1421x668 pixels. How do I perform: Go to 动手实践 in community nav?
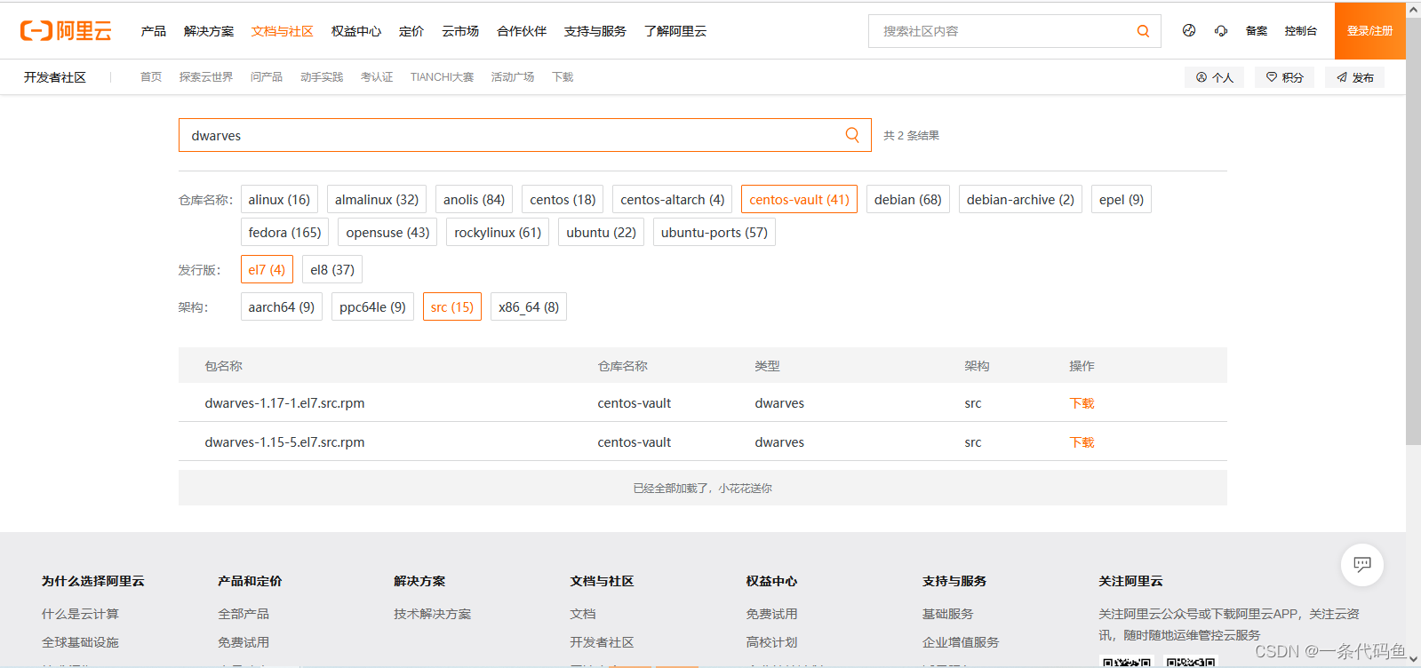pyautogui.click(x=322, y=77)
